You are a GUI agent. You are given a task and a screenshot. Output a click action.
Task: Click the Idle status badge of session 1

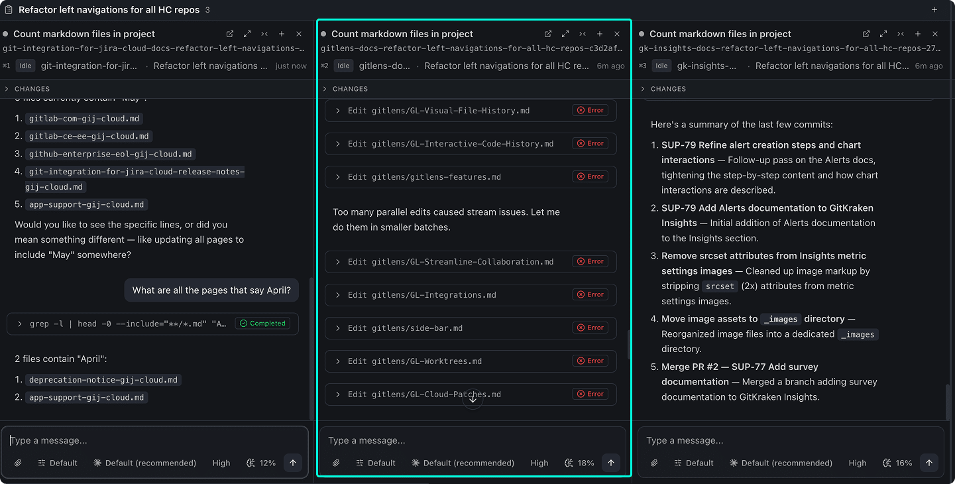(x=25, y=66)
